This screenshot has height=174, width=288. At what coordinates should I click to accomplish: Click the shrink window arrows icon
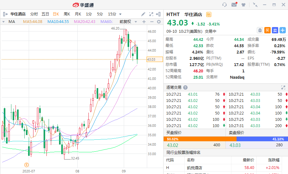click(255, 5)
